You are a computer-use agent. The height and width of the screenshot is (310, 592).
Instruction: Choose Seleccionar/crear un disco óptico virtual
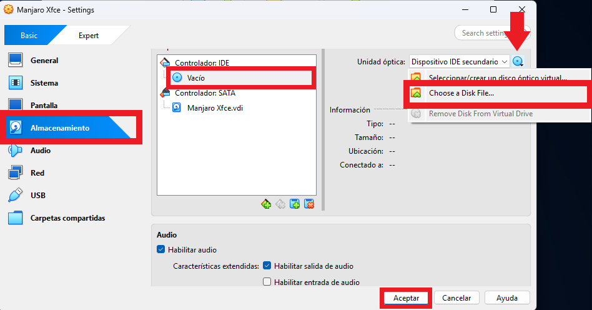click(x=498, y=76)
